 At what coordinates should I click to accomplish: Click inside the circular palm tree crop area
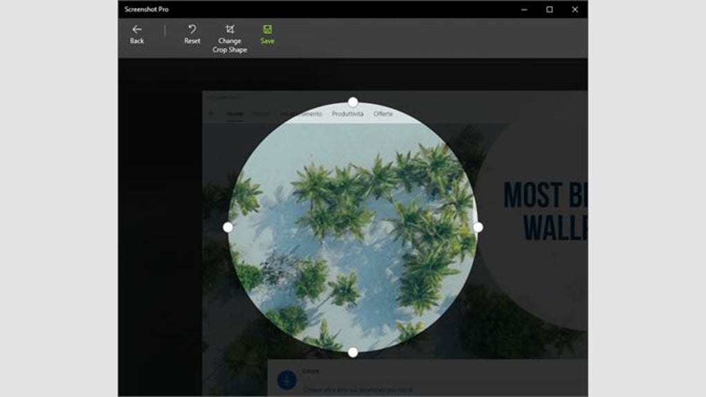pos(353,228)
